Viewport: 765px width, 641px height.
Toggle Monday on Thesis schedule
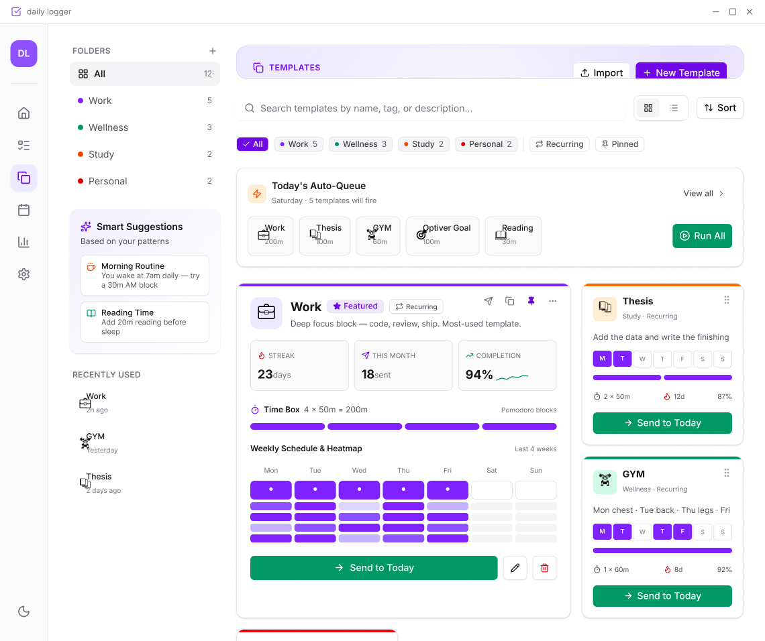602,359
